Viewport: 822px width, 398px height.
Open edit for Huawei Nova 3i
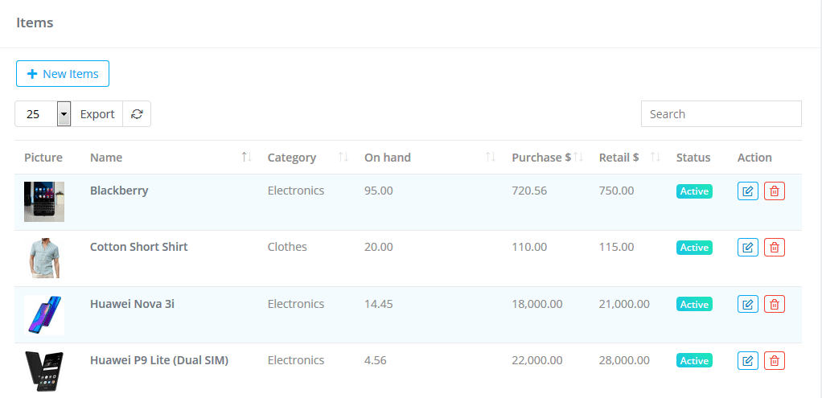click(x=747, y=304)
